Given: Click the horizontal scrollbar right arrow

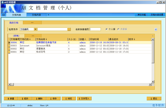Looking at the screenshot, I should [x=150, y=84].
